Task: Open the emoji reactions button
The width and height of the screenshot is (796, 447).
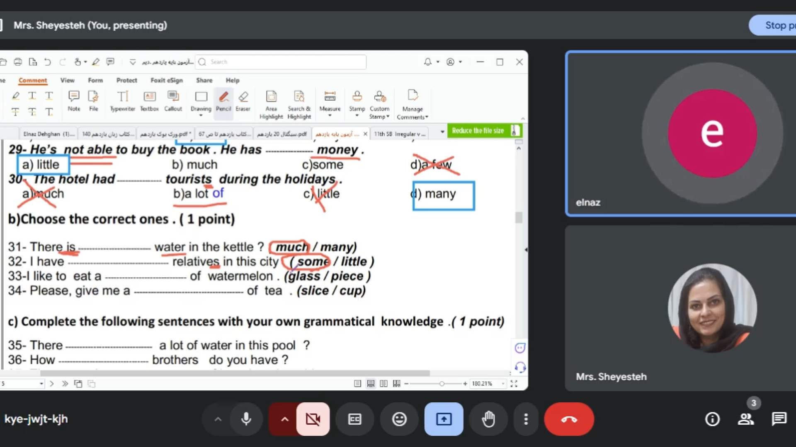Action: pyautogui.click(x=399, y=419)
